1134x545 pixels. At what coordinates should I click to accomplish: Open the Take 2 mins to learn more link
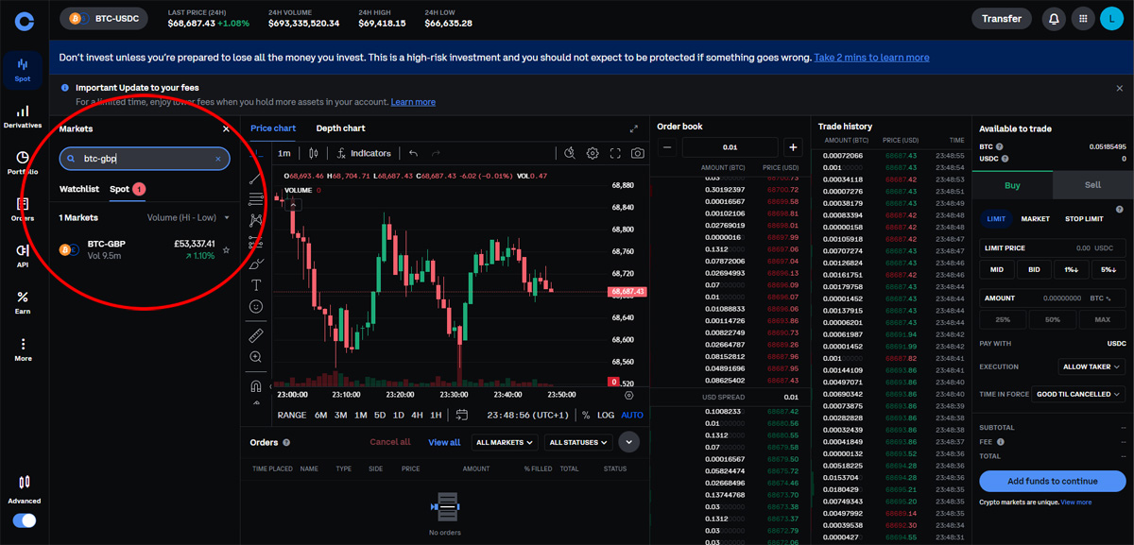tap(871, 58)
